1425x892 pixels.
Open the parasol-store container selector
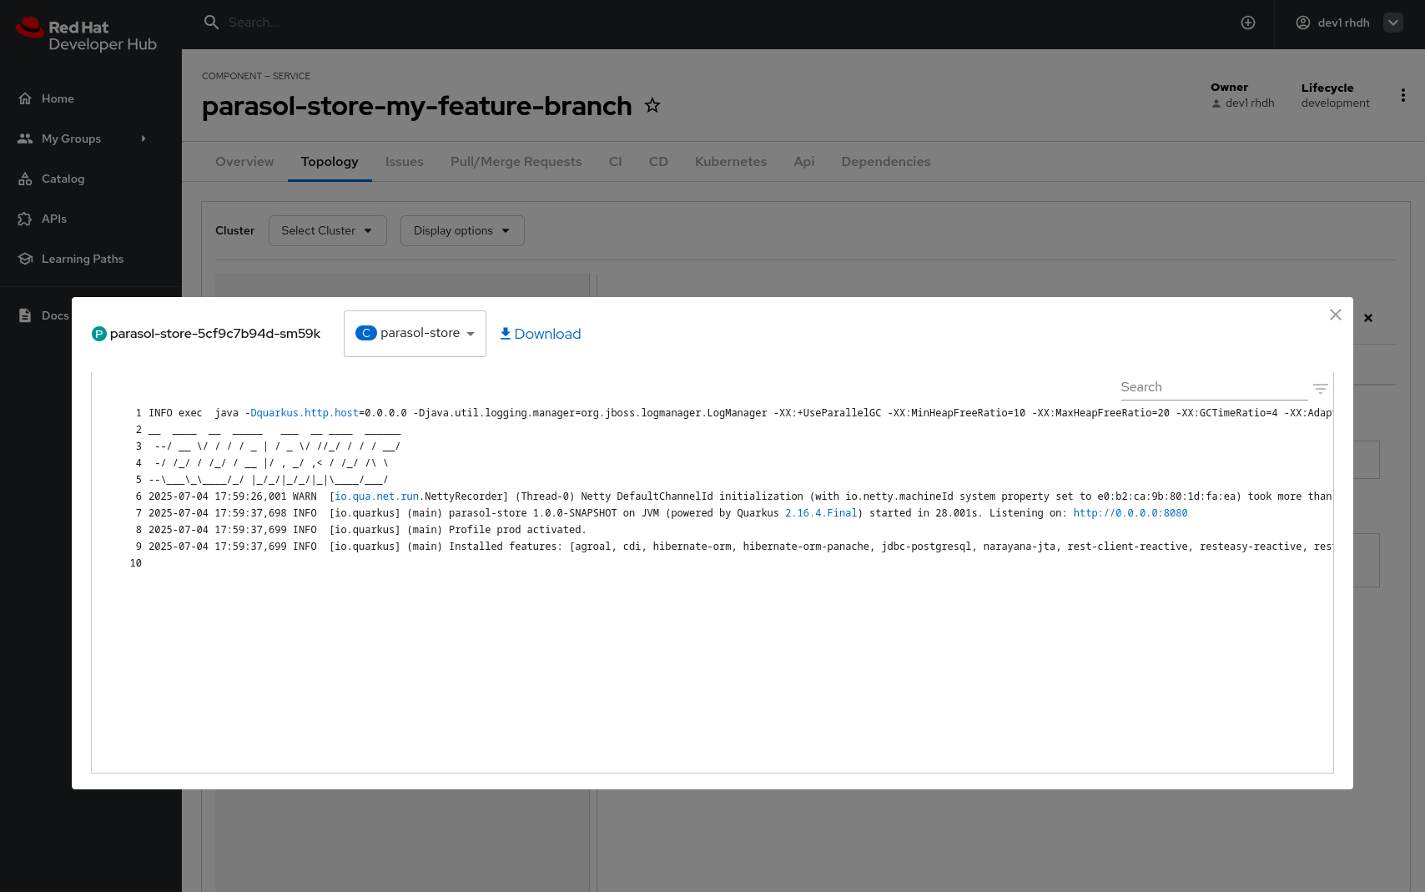coord(415,334)
